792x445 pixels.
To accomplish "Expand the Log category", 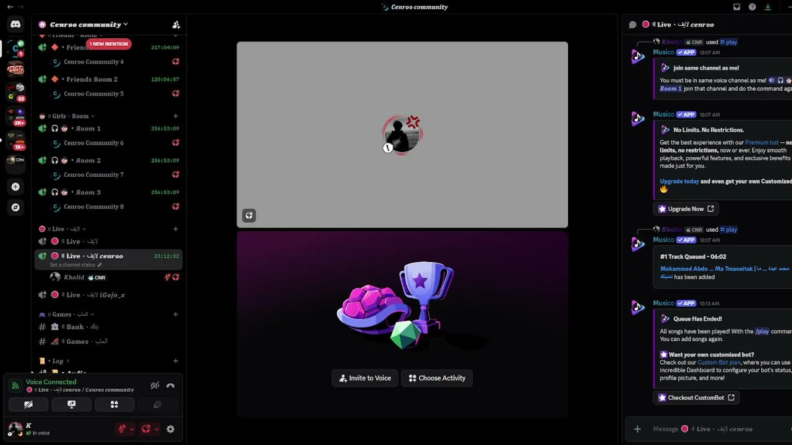I will pos(54,361).
